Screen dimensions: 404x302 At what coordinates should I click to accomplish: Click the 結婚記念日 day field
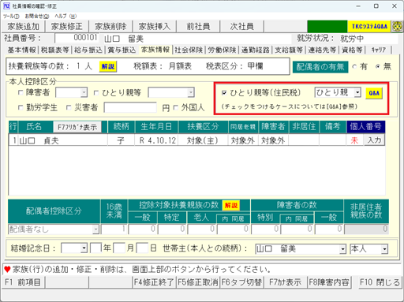(x=142, y=248)
